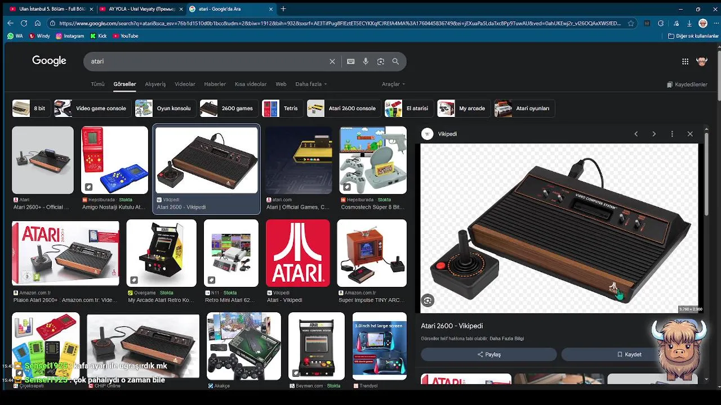
Task: Open the Kick bookmark
Action: tap(99, 36)
